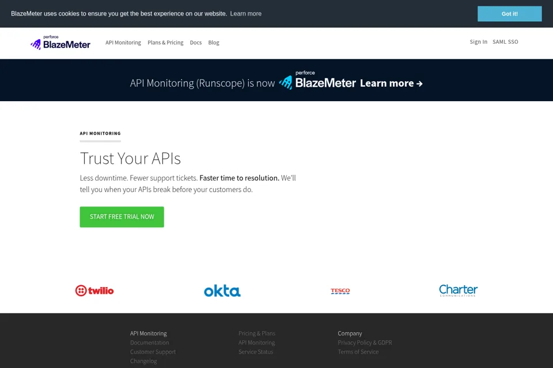Open Docs from the top navigation
Screen dimensions: 553x368
[x=196, y=43]
